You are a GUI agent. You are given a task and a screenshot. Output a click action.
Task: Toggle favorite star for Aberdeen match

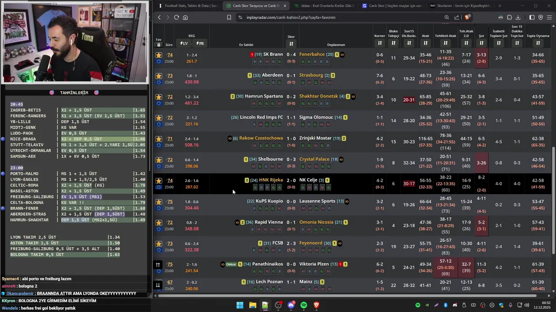(159, 76)
